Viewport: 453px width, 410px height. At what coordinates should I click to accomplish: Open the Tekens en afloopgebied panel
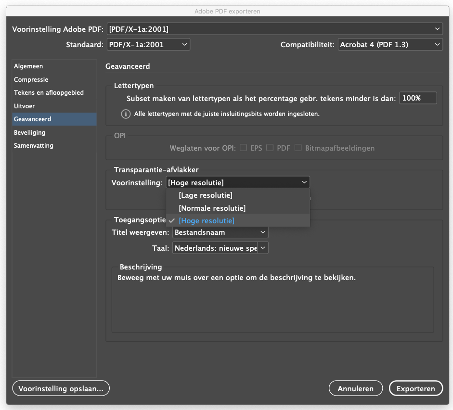pos(54,93)
